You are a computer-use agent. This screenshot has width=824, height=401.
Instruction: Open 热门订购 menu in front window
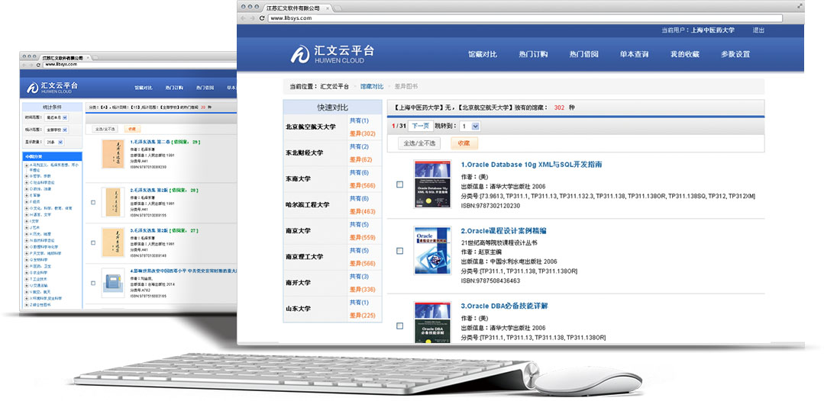click(533, 55)
